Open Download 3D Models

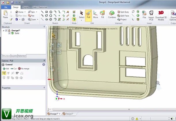point(161,16)
